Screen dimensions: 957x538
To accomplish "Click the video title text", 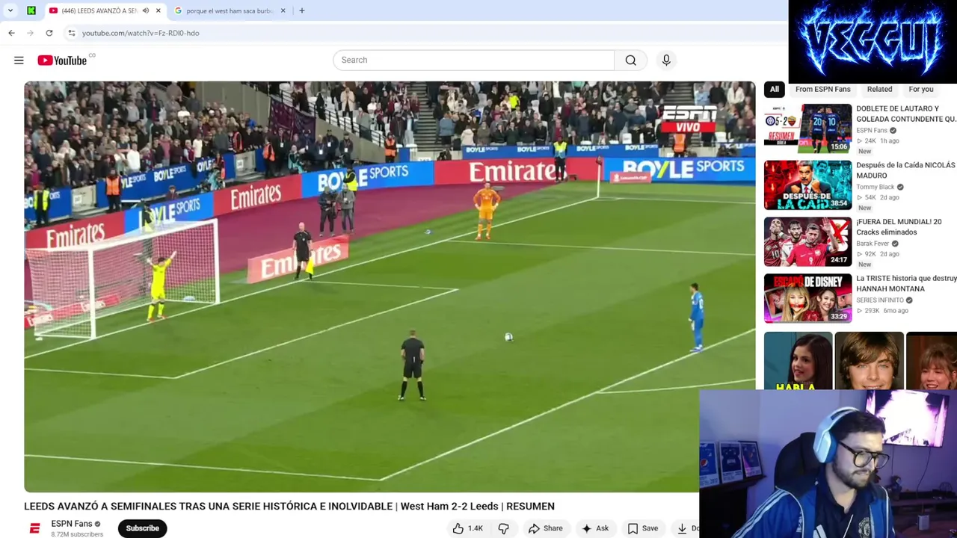I will coord(289,506).
